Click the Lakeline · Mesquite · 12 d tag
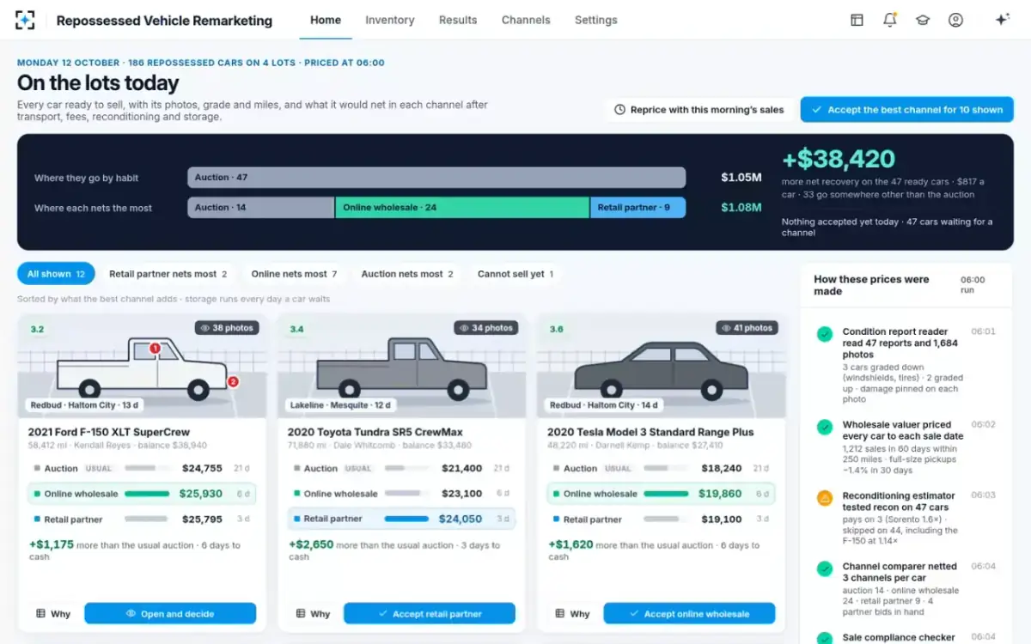The image size is (1031, 644). [x=341, y=405]
